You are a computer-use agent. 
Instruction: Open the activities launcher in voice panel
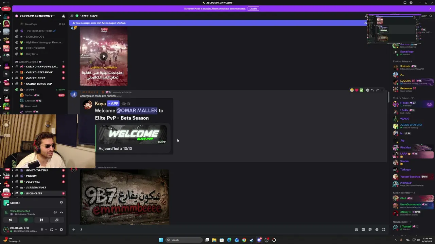pyautogui.click(x=41, y=220)
